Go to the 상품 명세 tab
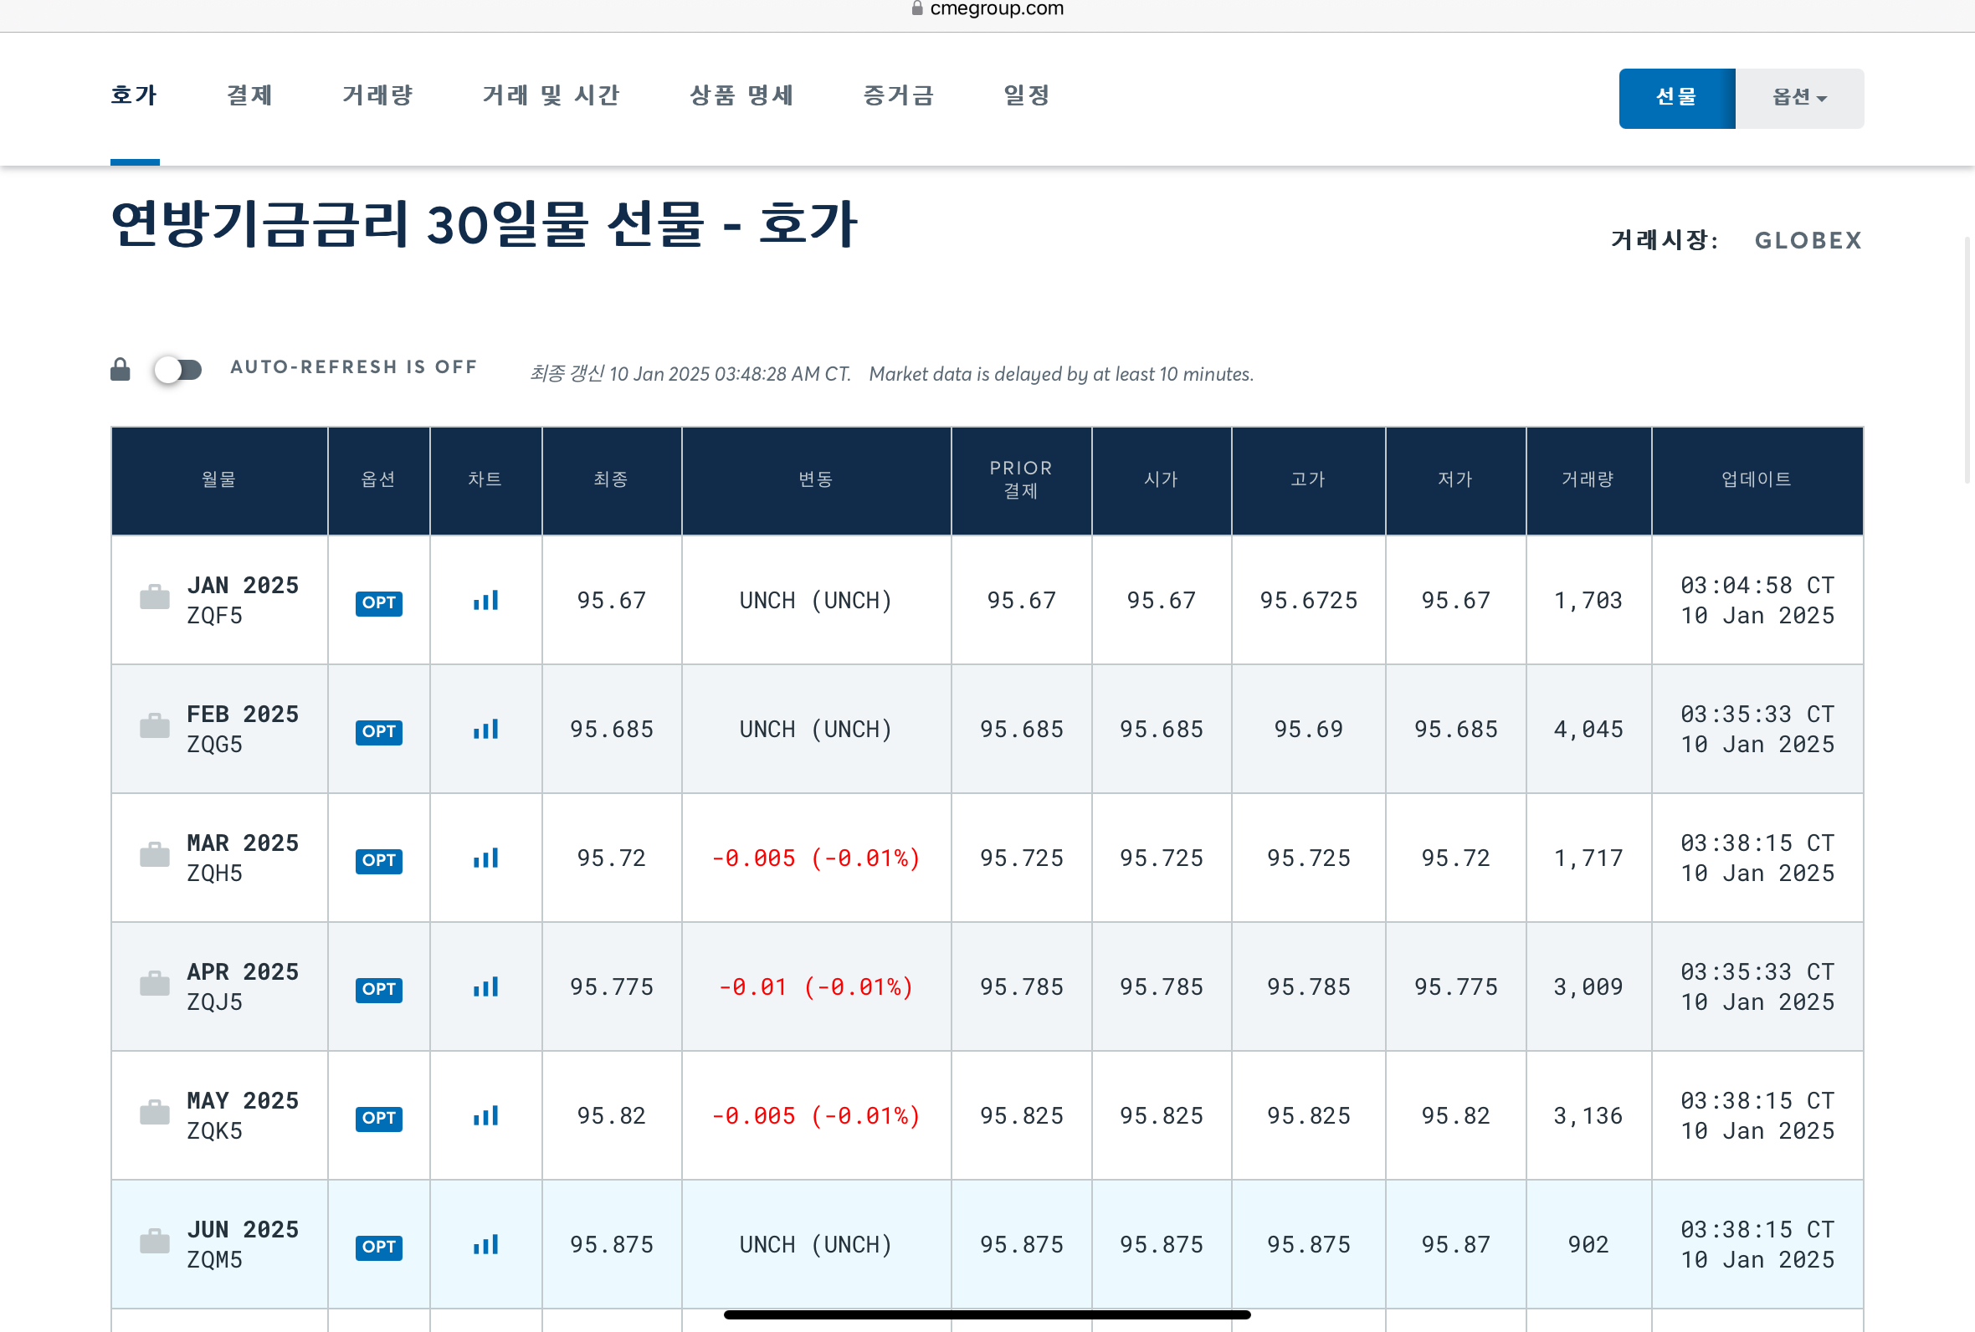Viewport: 1975px width, 1332px height. tap(741, 95)
